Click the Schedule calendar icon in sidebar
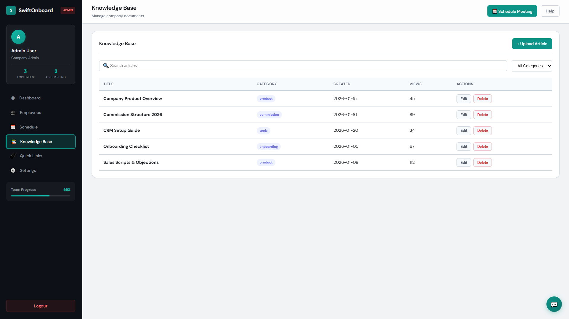 point(13,127)
